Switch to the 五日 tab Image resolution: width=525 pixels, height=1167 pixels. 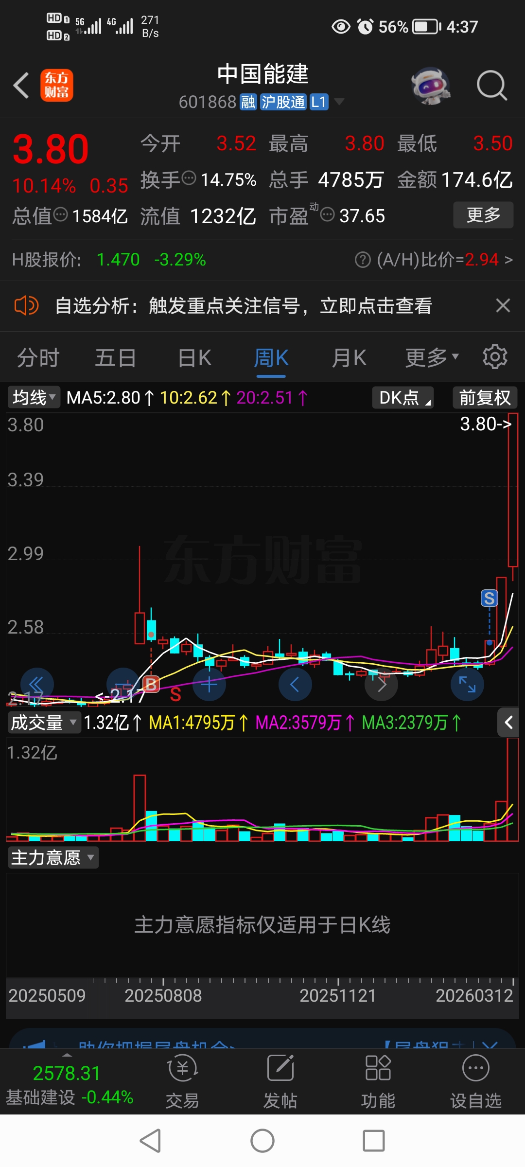coord(115,358)
